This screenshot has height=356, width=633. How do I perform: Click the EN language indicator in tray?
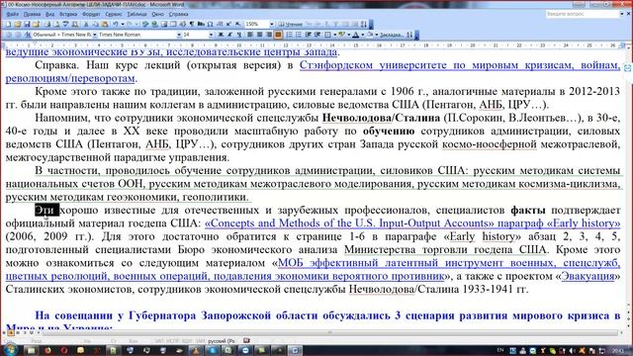tap(500, 350)
